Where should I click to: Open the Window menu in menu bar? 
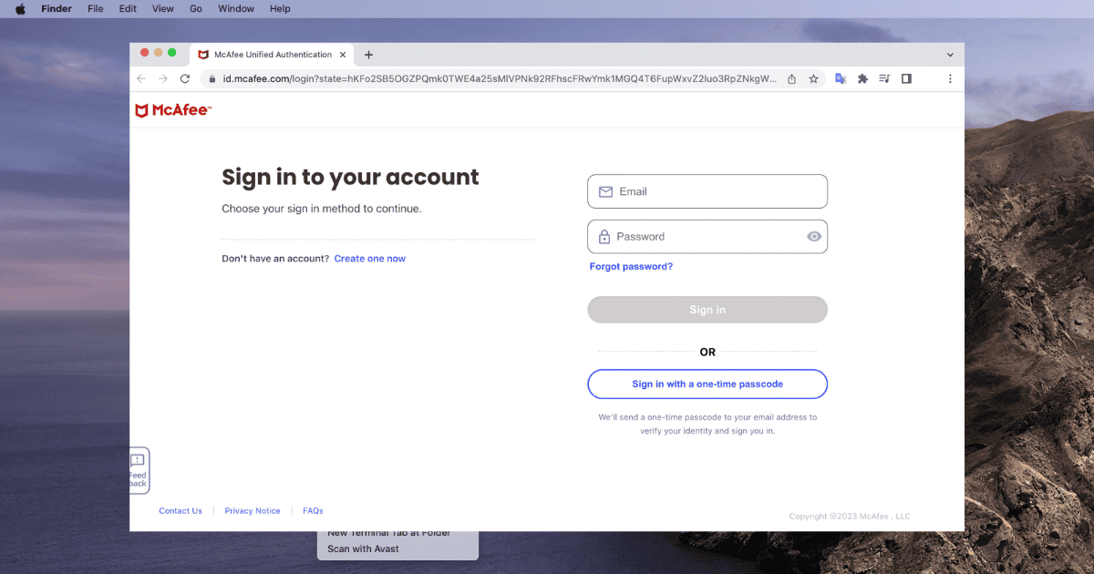tap(236, 9)
